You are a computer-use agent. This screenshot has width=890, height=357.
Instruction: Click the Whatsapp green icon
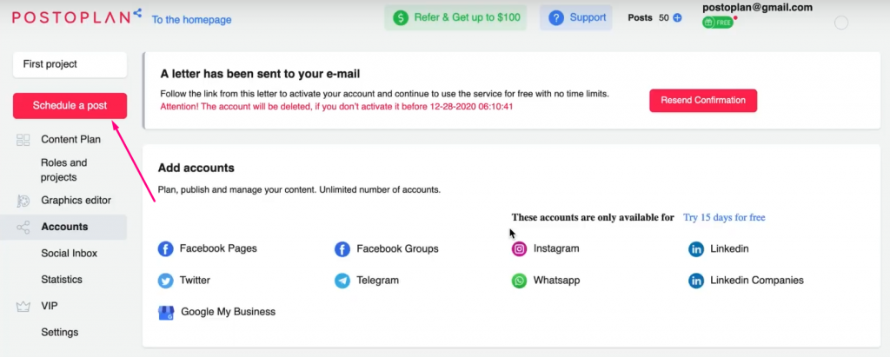pos(520,281)
